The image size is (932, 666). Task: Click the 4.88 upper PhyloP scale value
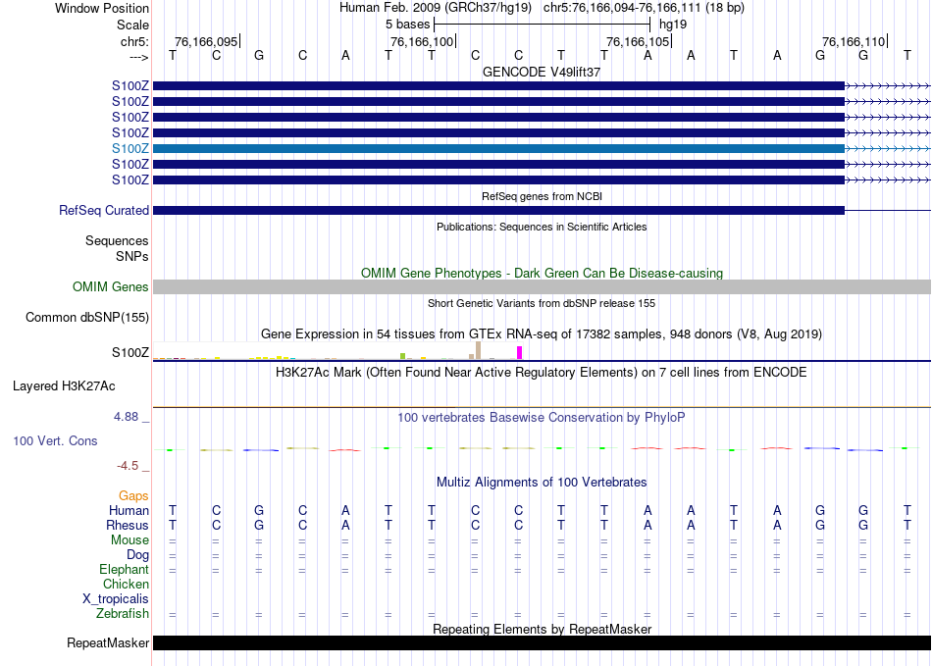pos(126,417)
